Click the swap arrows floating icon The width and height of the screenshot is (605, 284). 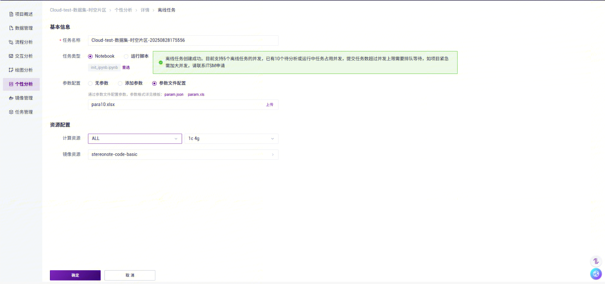595,261
